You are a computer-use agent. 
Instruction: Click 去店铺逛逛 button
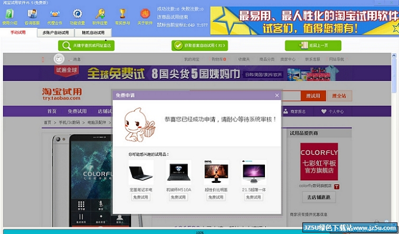tap(319, 197)
